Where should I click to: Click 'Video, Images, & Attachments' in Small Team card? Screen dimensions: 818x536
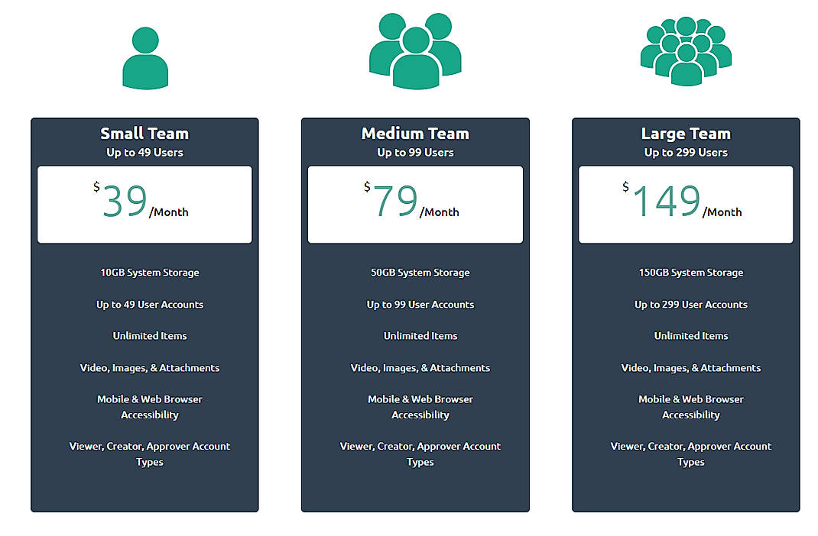click(x=150, y=368)
